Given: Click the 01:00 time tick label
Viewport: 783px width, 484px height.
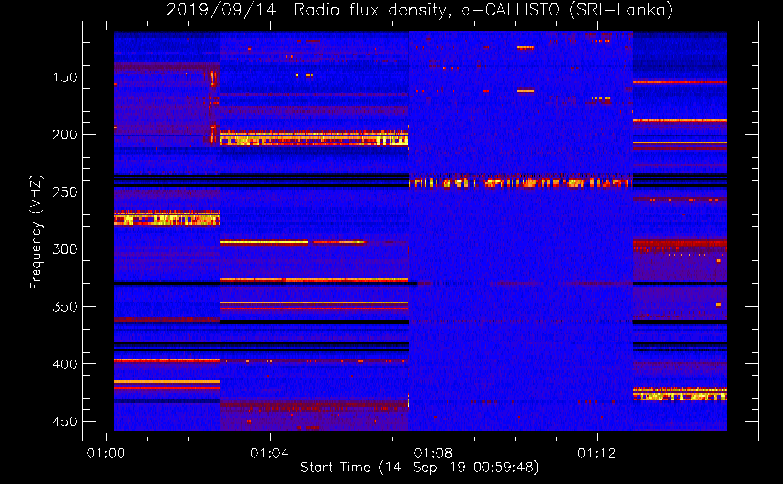Looking at the screenshot, I should tap(106, 454).
